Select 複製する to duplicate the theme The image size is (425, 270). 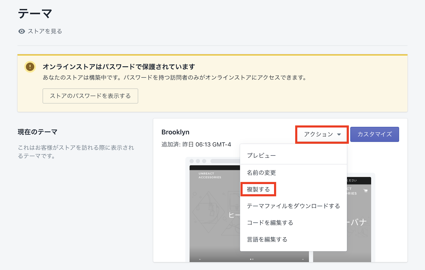point(258,189)
